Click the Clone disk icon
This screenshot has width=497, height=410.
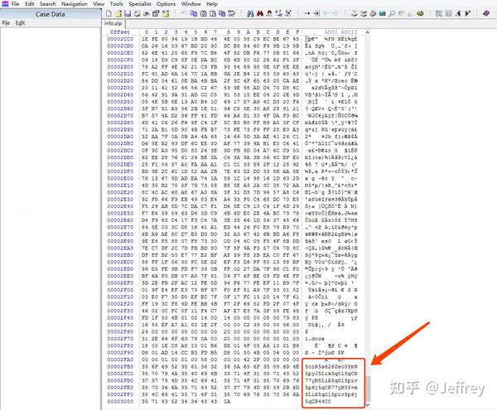pos(364,13)
